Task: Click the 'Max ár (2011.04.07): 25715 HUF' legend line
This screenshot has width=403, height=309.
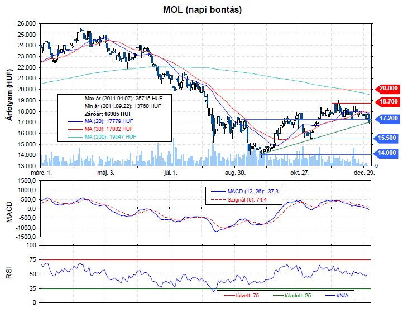Action: [x=123, y=98]
